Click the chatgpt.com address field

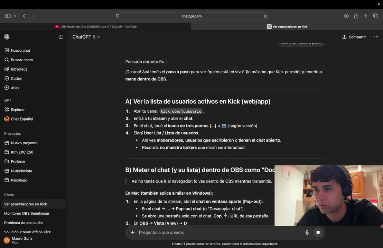(192, 16)
